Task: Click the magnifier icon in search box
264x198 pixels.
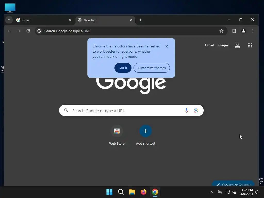Action: coord(66,110)
